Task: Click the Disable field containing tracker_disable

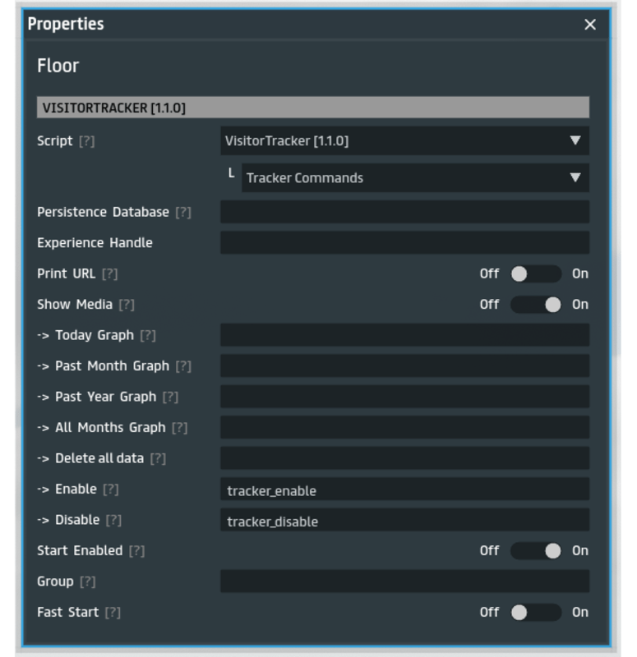Action: [x=404, y=520]
